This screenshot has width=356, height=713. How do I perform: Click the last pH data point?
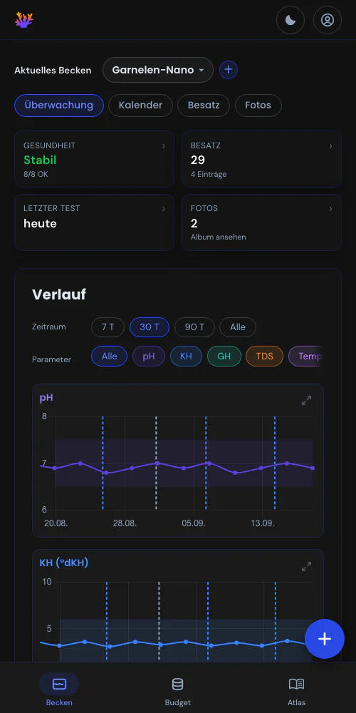point(313,468)
